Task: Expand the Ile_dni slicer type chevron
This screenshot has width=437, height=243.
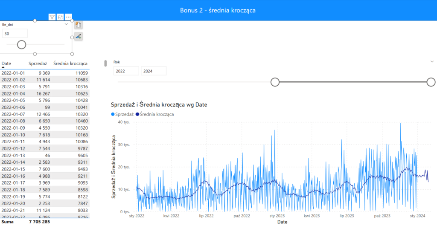Action: tap(66, 24)
